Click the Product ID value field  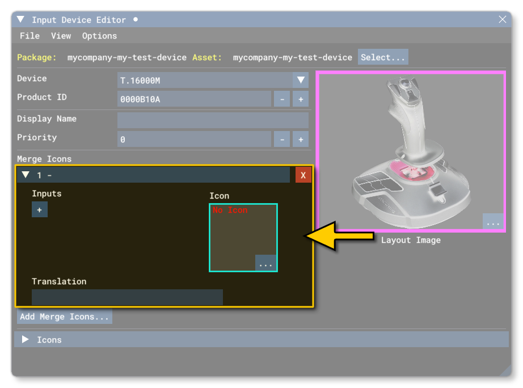click(x=194, y=99)
